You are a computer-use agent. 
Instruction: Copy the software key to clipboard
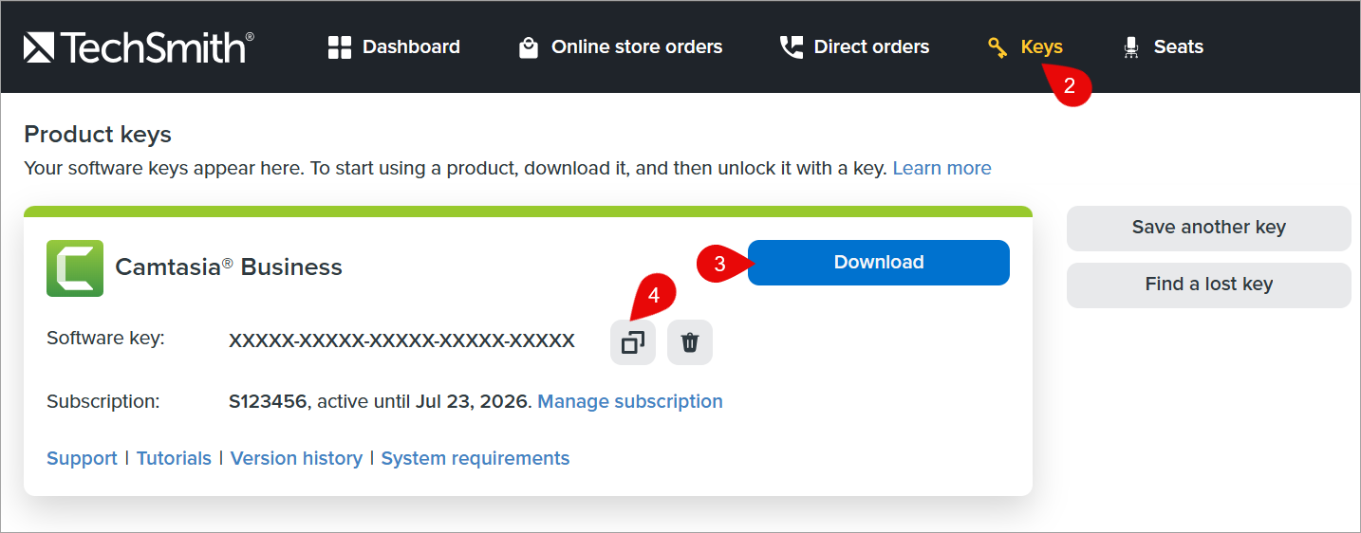point(632,342)
